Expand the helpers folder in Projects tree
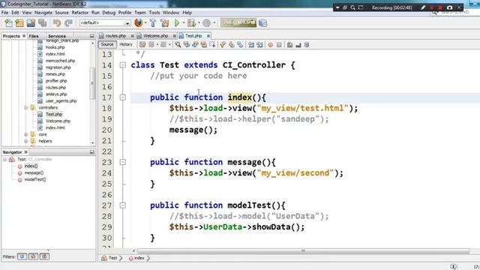The width and height of the screenshot is (480, 270). pyautogui.click(x=26, y=141)
